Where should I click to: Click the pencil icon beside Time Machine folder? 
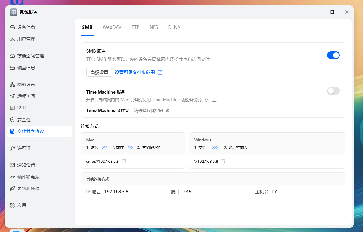[x=168, y=110]
